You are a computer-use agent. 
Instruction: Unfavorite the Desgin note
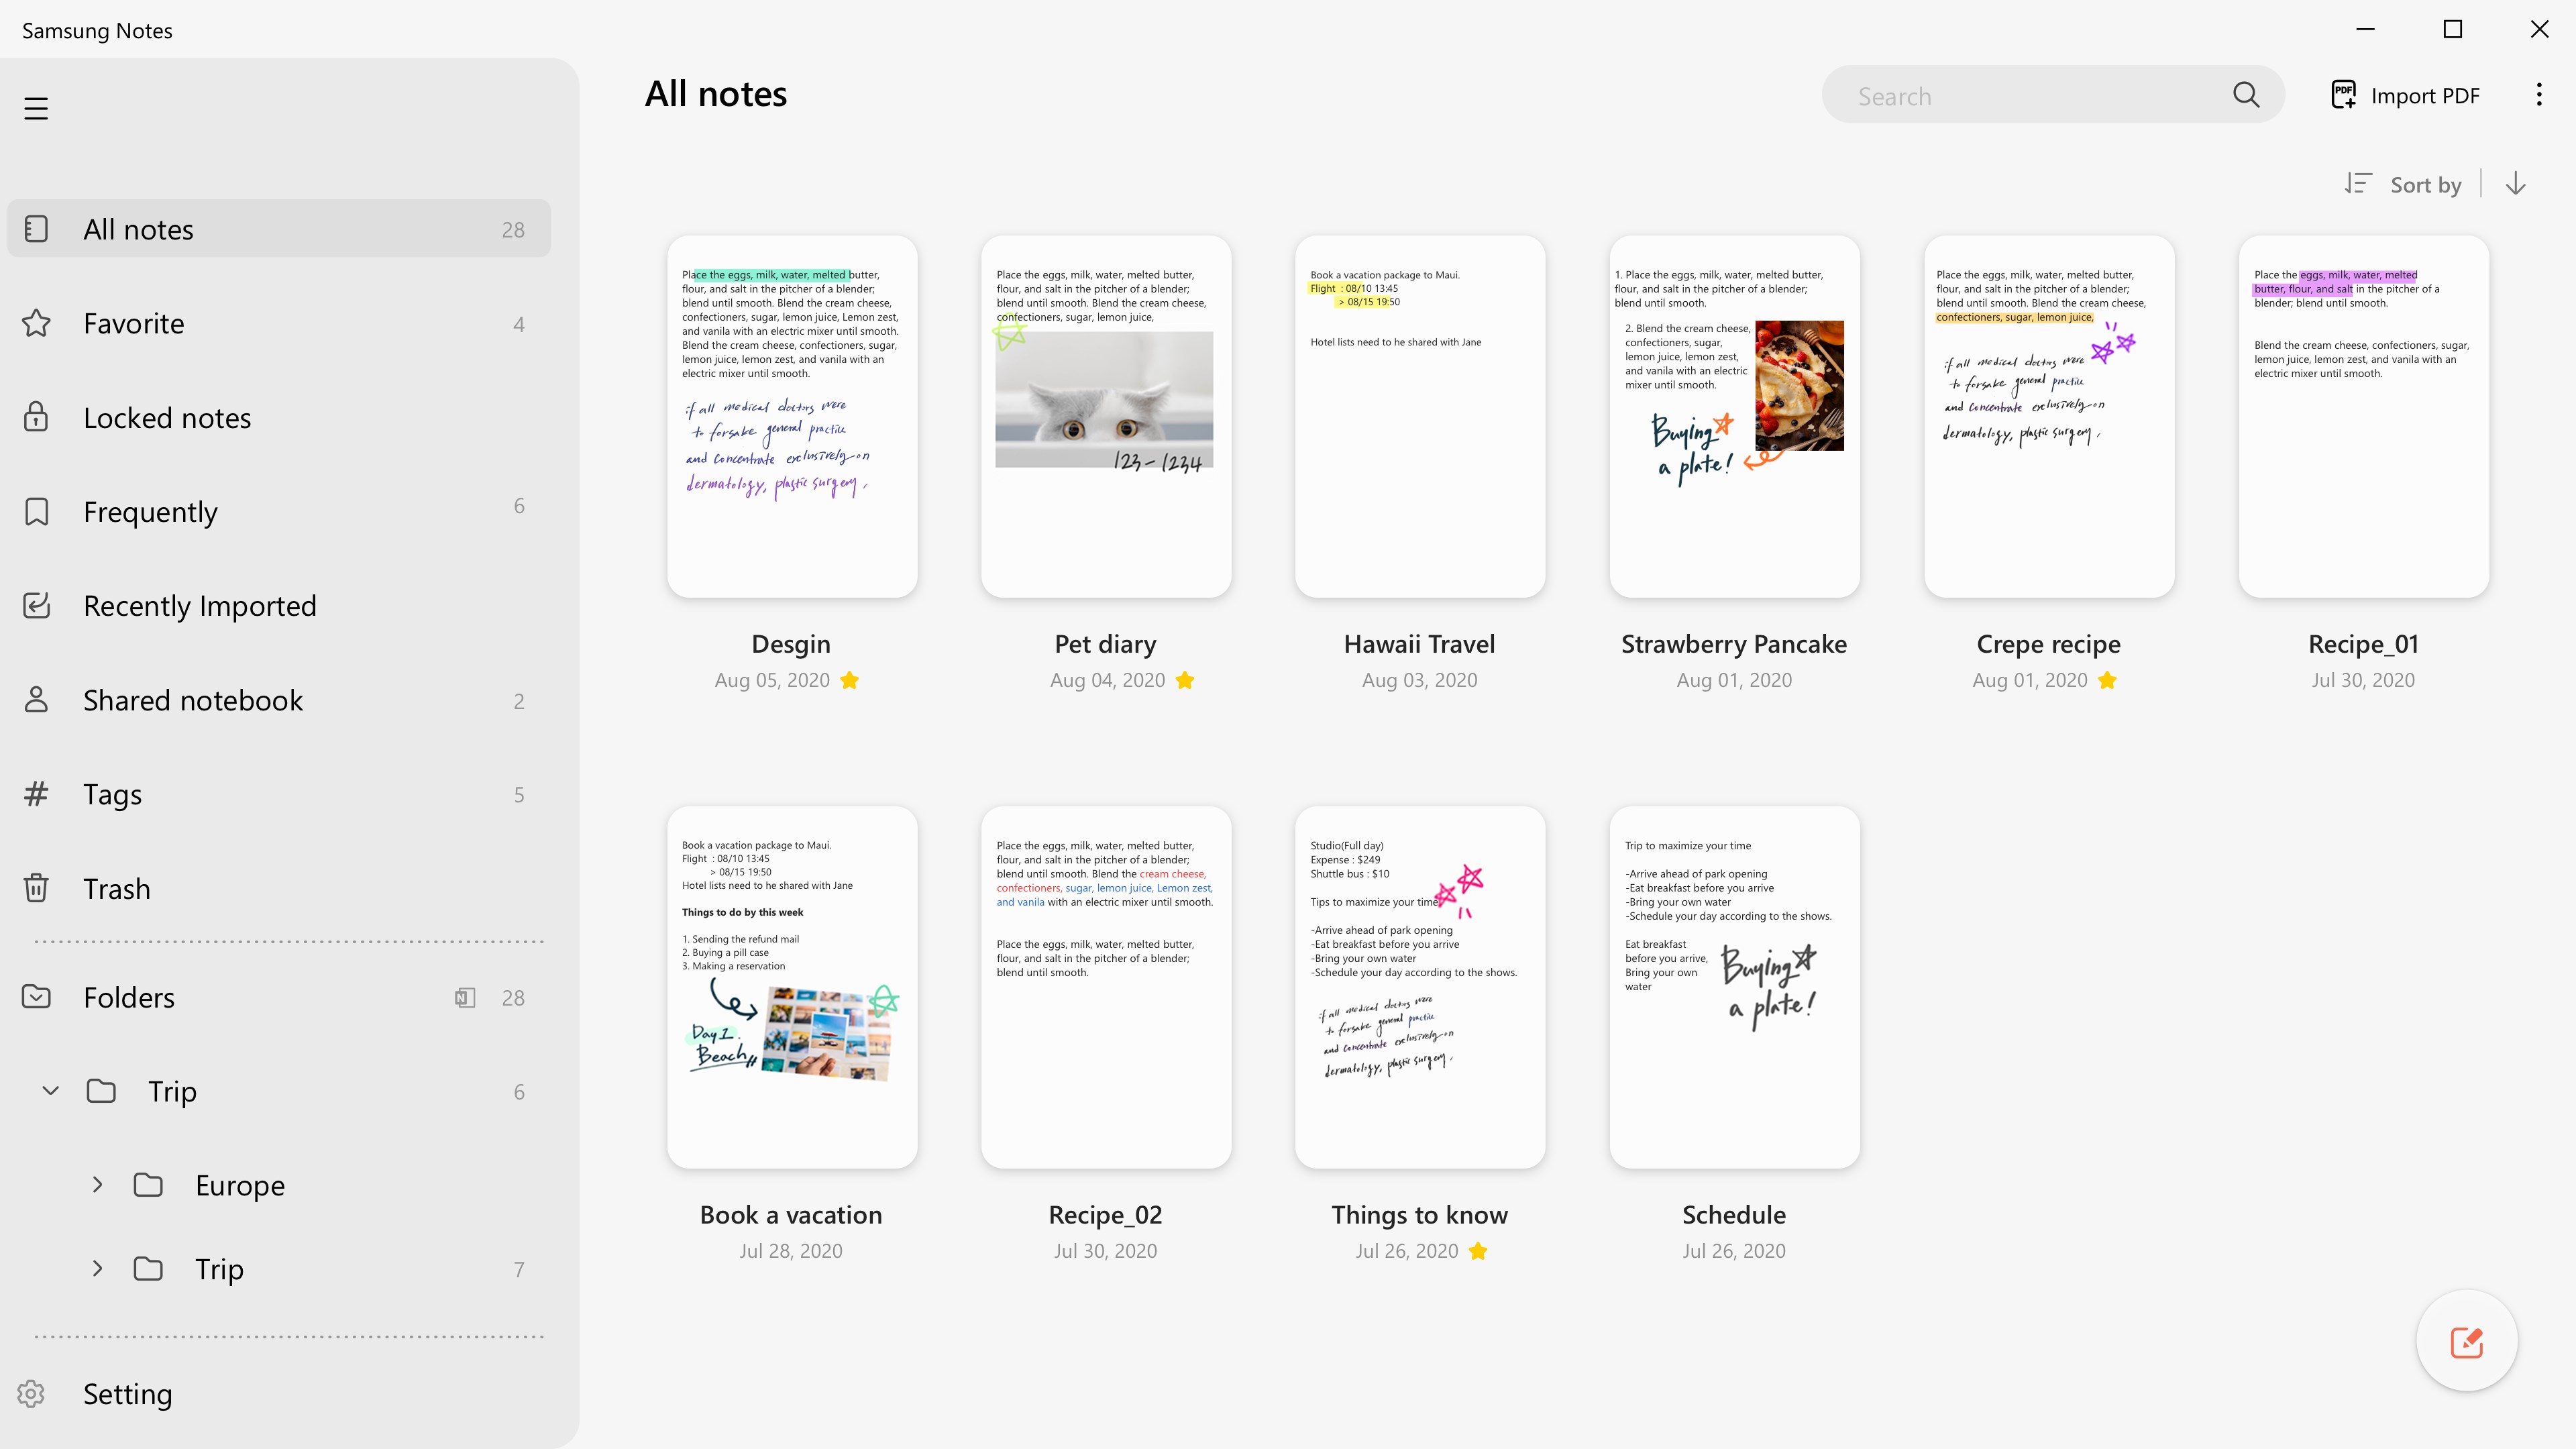tap(849, 679)
